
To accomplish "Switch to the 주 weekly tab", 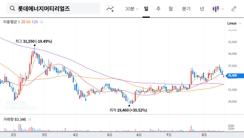I will [158, 9].
